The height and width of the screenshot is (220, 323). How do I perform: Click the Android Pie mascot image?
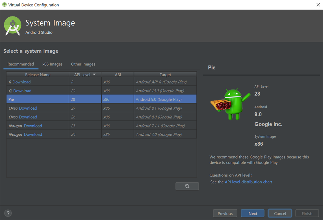(230, 104)
